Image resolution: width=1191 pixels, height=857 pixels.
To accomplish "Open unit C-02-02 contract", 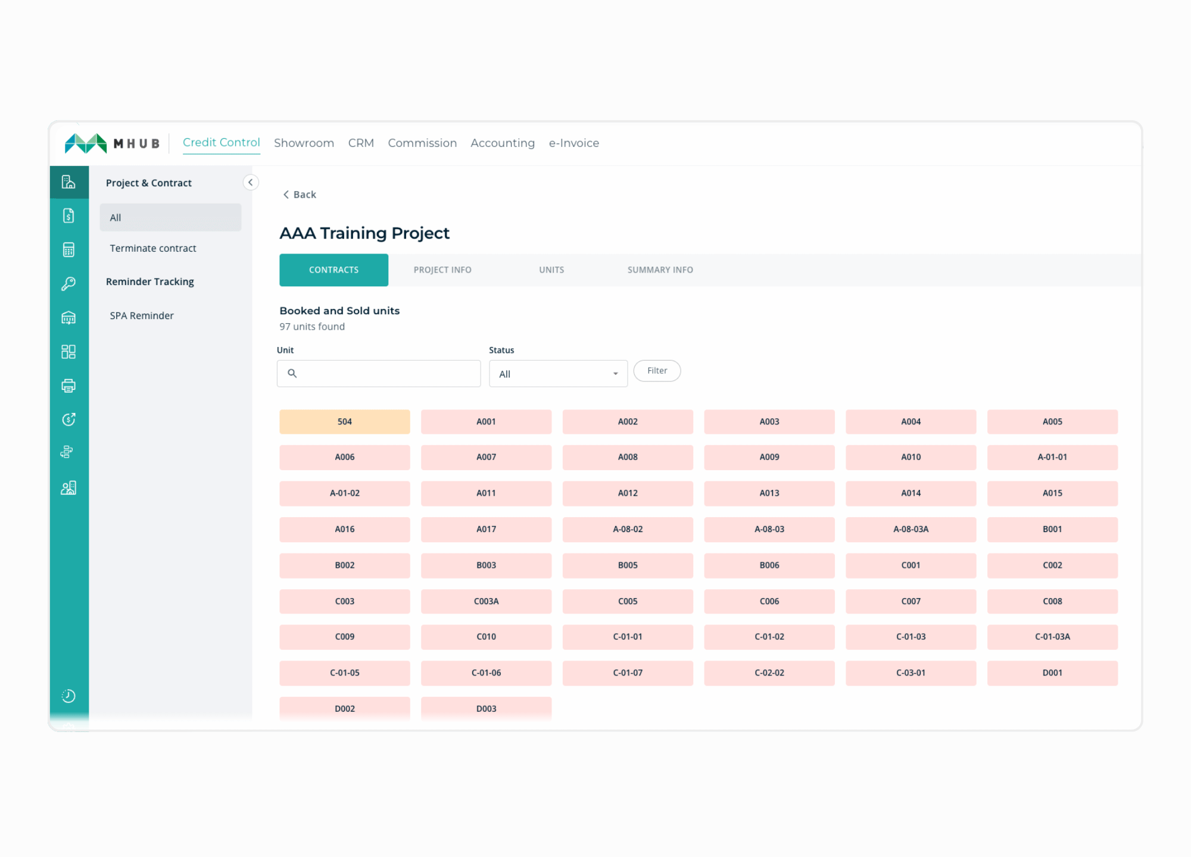I will (769, 673).
